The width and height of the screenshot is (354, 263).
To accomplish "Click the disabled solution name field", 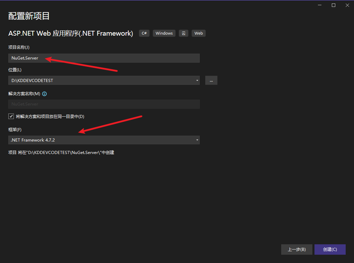I will (104, 104).
